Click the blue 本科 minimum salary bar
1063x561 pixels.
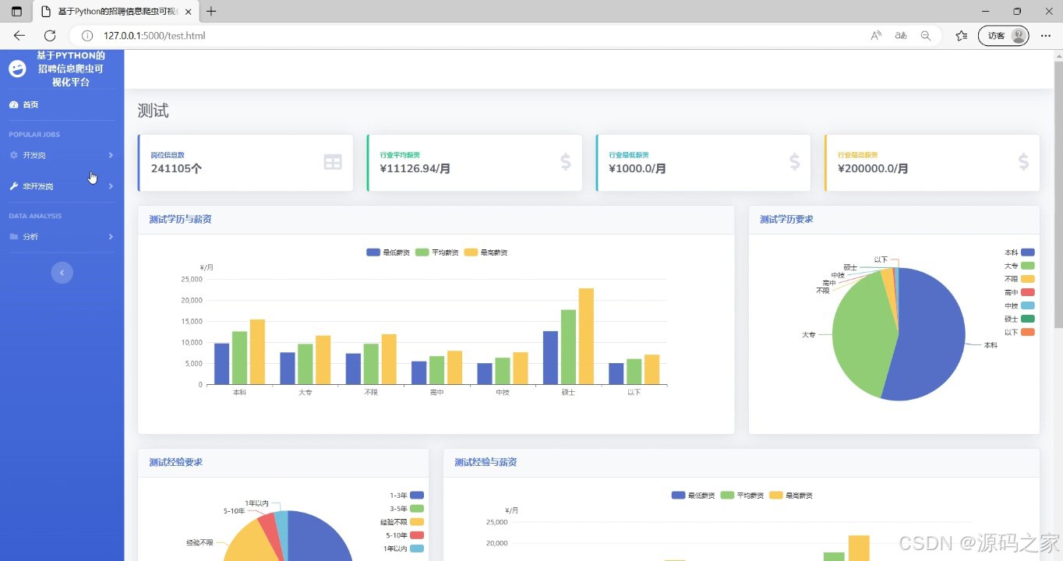pos(222,364)
